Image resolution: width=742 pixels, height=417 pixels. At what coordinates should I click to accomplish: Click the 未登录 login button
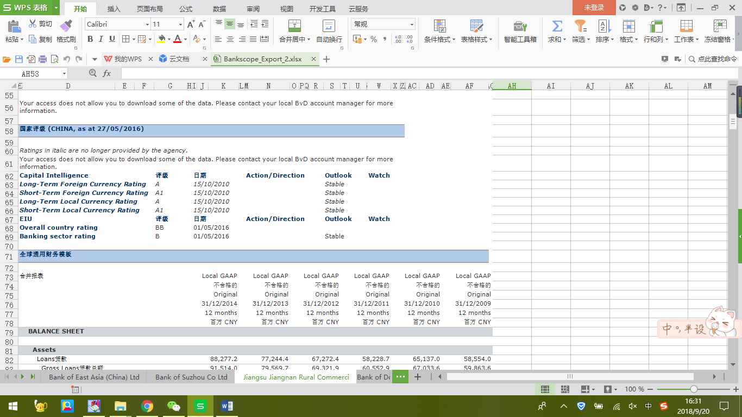tap(594, 8)
